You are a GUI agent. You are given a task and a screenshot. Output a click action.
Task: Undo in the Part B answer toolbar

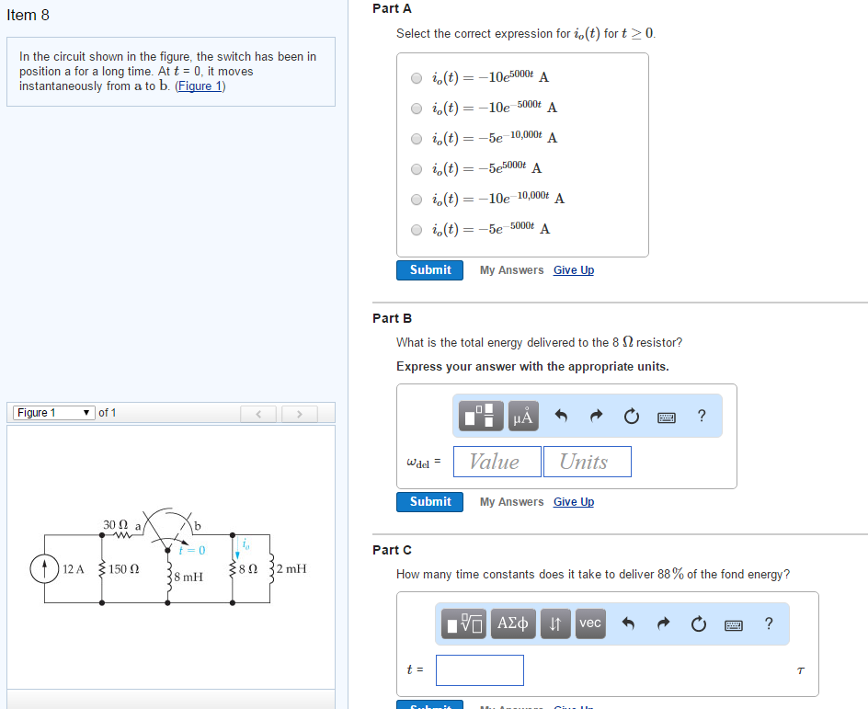(561, 416)
